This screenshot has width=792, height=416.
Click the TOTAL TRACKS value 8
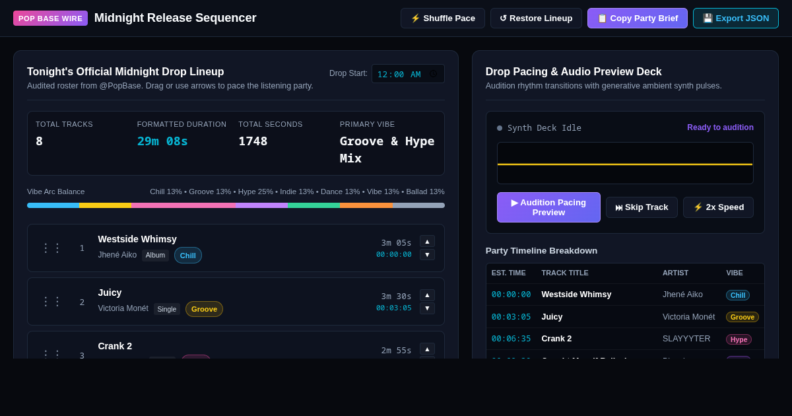39,141
